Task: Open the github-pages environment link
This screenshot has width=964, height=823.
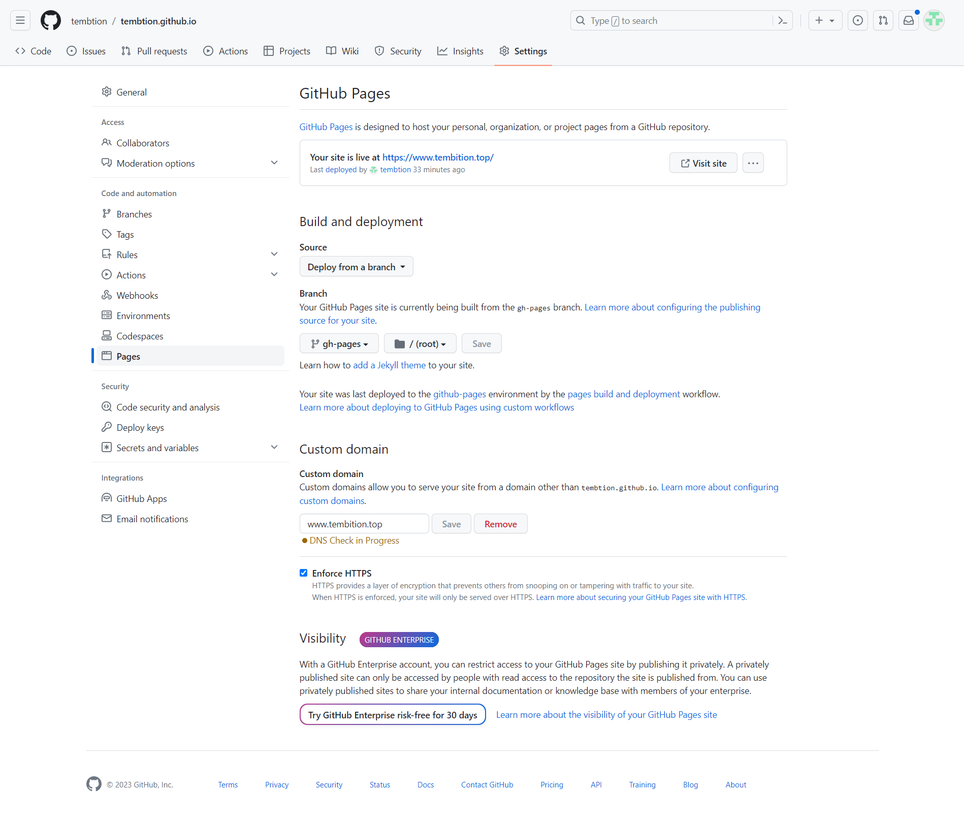Action: (x=460, y=394)
